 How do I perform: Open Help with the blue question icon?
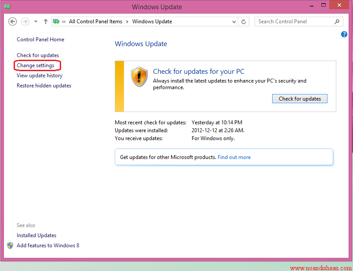(344, 34)
